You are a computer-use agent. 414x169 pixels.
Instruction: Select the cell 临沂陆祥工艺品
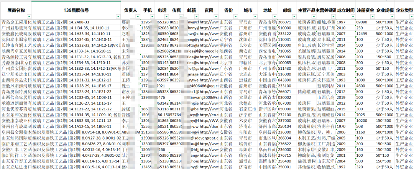16,155
